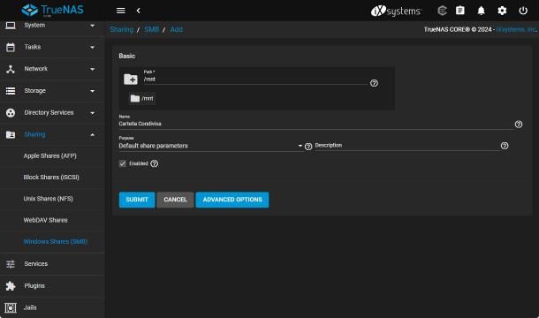This screenshot has height=318, width=539.
Task: Click the Network sidebar icon
Action: [x=11, y=69]
